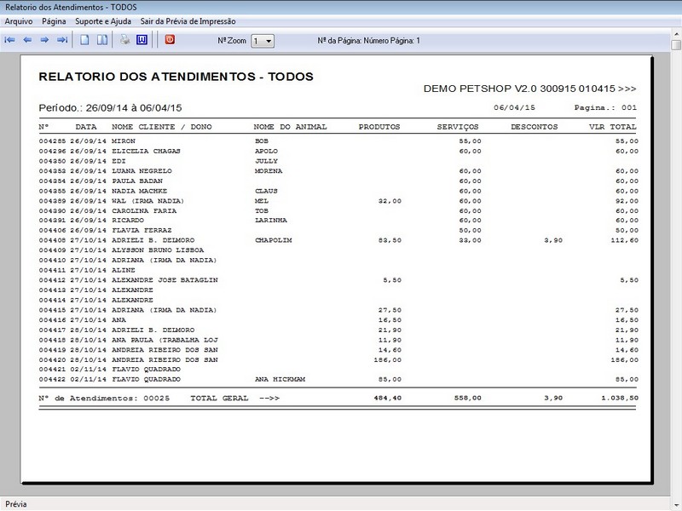The height and width of the screenshot is (511, 682).
Task: Click client name PAULA BADAN
Action: point(137,181)
